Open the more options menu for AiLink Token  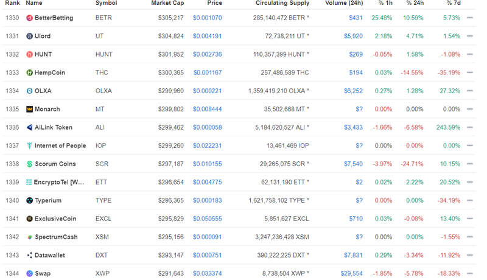470,128
